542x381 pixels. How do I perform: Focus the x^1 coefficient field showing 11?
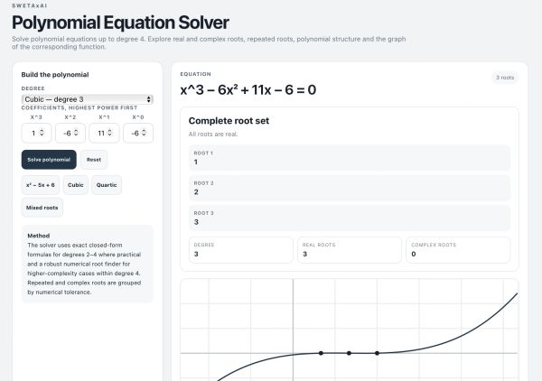click(104, 133)
